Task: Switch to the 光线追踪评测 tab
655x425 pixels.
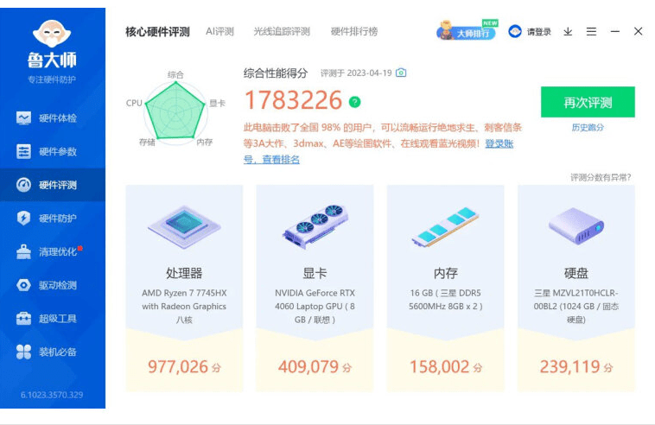Action: tap(282, 32)
